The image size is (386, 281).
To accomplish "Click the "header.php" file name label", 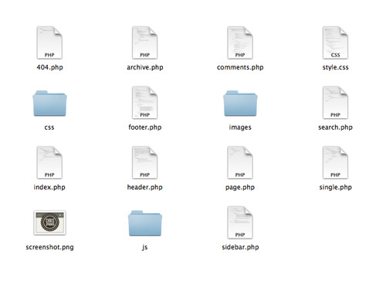I will pos(145,188).
